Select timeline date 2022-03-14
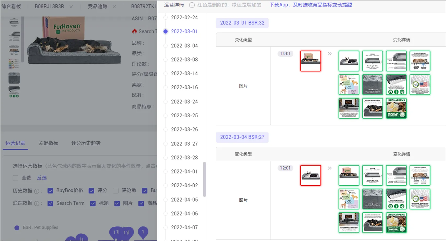This screenshot has height=241, width=446. [x=184, y=74]
